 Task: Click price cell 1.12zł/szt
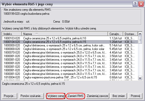pos(116,38)
